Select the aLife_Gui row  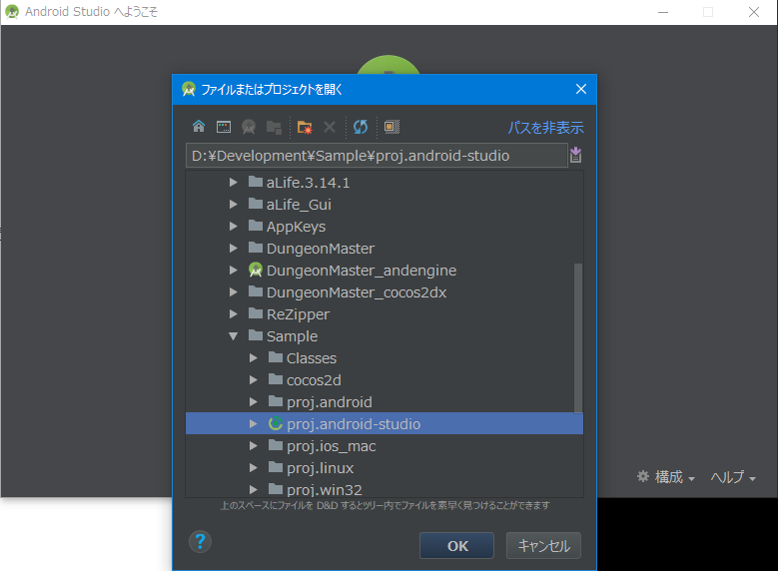point(385,205)
